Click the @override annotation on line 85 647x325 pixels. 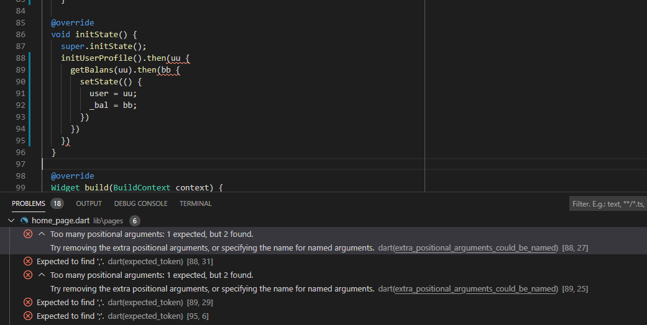click(73, 23)
